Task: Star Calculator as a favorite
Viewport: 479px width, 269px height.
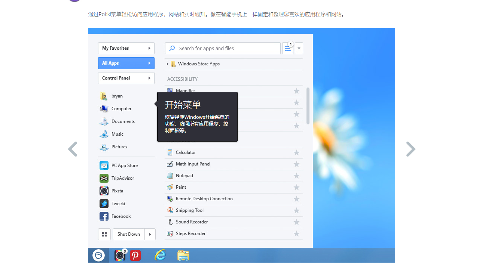Action: click(296, 153)
